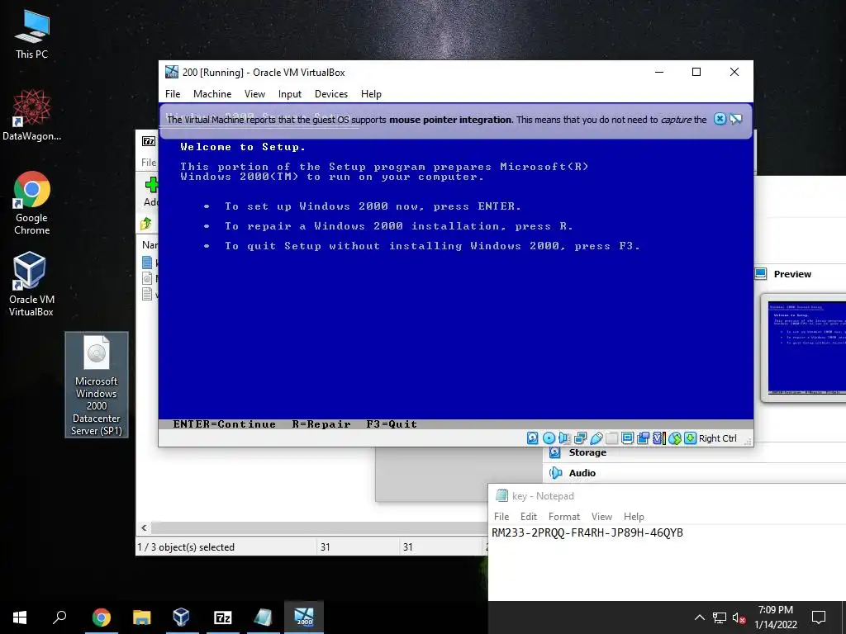Image resolution: width=846 pixels, height=634 pixels.
Task: Click the mouse integration indicator icon
Action: click(674, 438)
